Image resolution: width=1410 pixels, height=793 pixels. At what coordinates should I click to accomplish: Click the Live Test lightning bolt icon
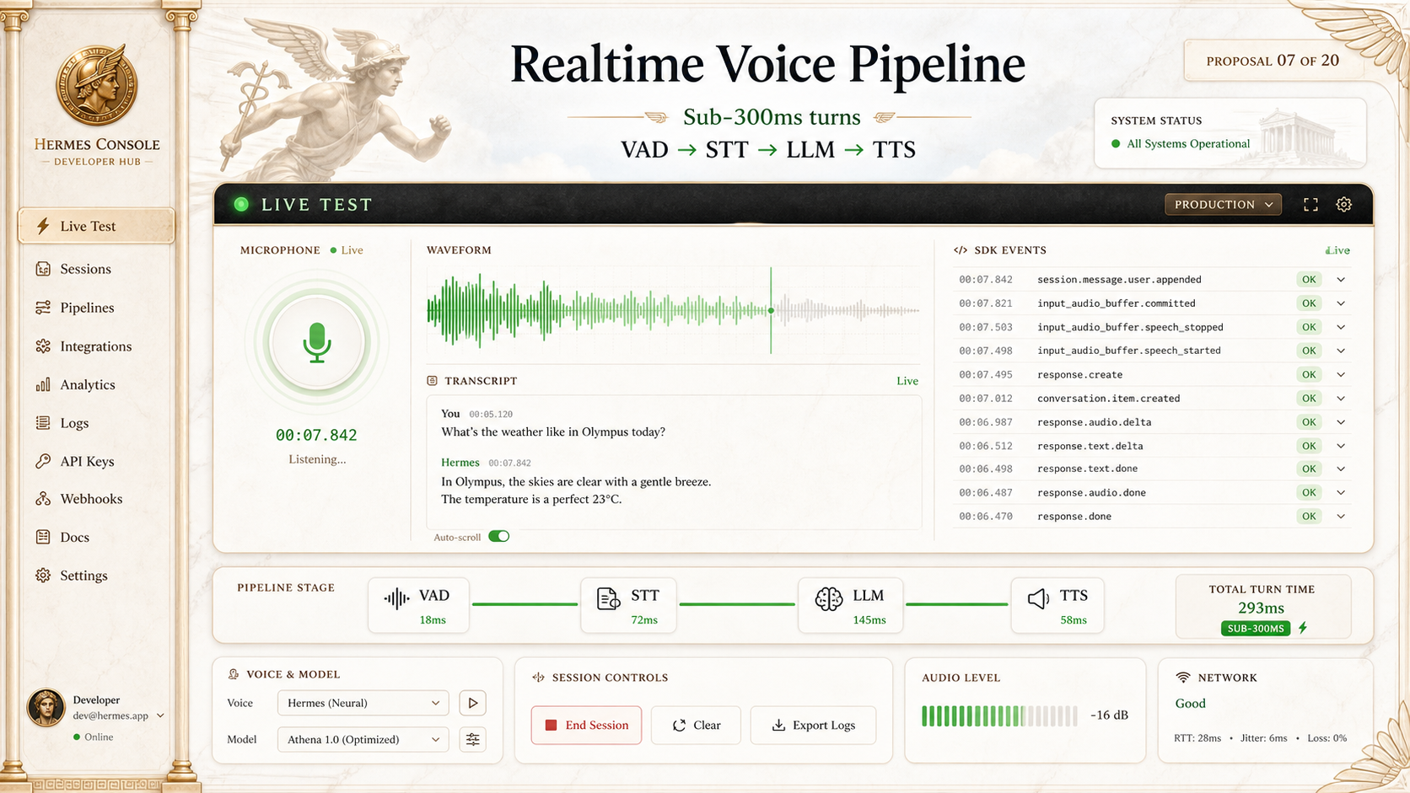[x=42, y=226]
